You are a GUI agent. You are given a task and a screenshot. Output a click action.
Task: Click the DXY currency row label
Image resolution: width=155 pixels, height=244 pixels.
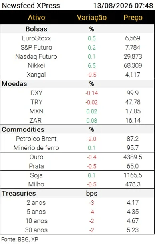(36, 93)
